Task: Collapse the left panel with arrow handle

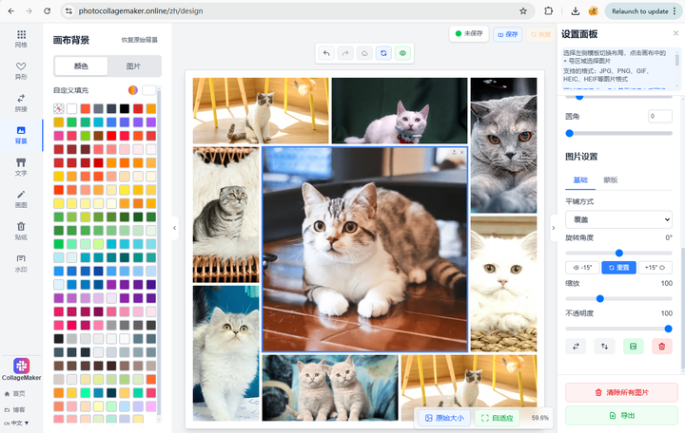Action: click(x=174, y=228)
